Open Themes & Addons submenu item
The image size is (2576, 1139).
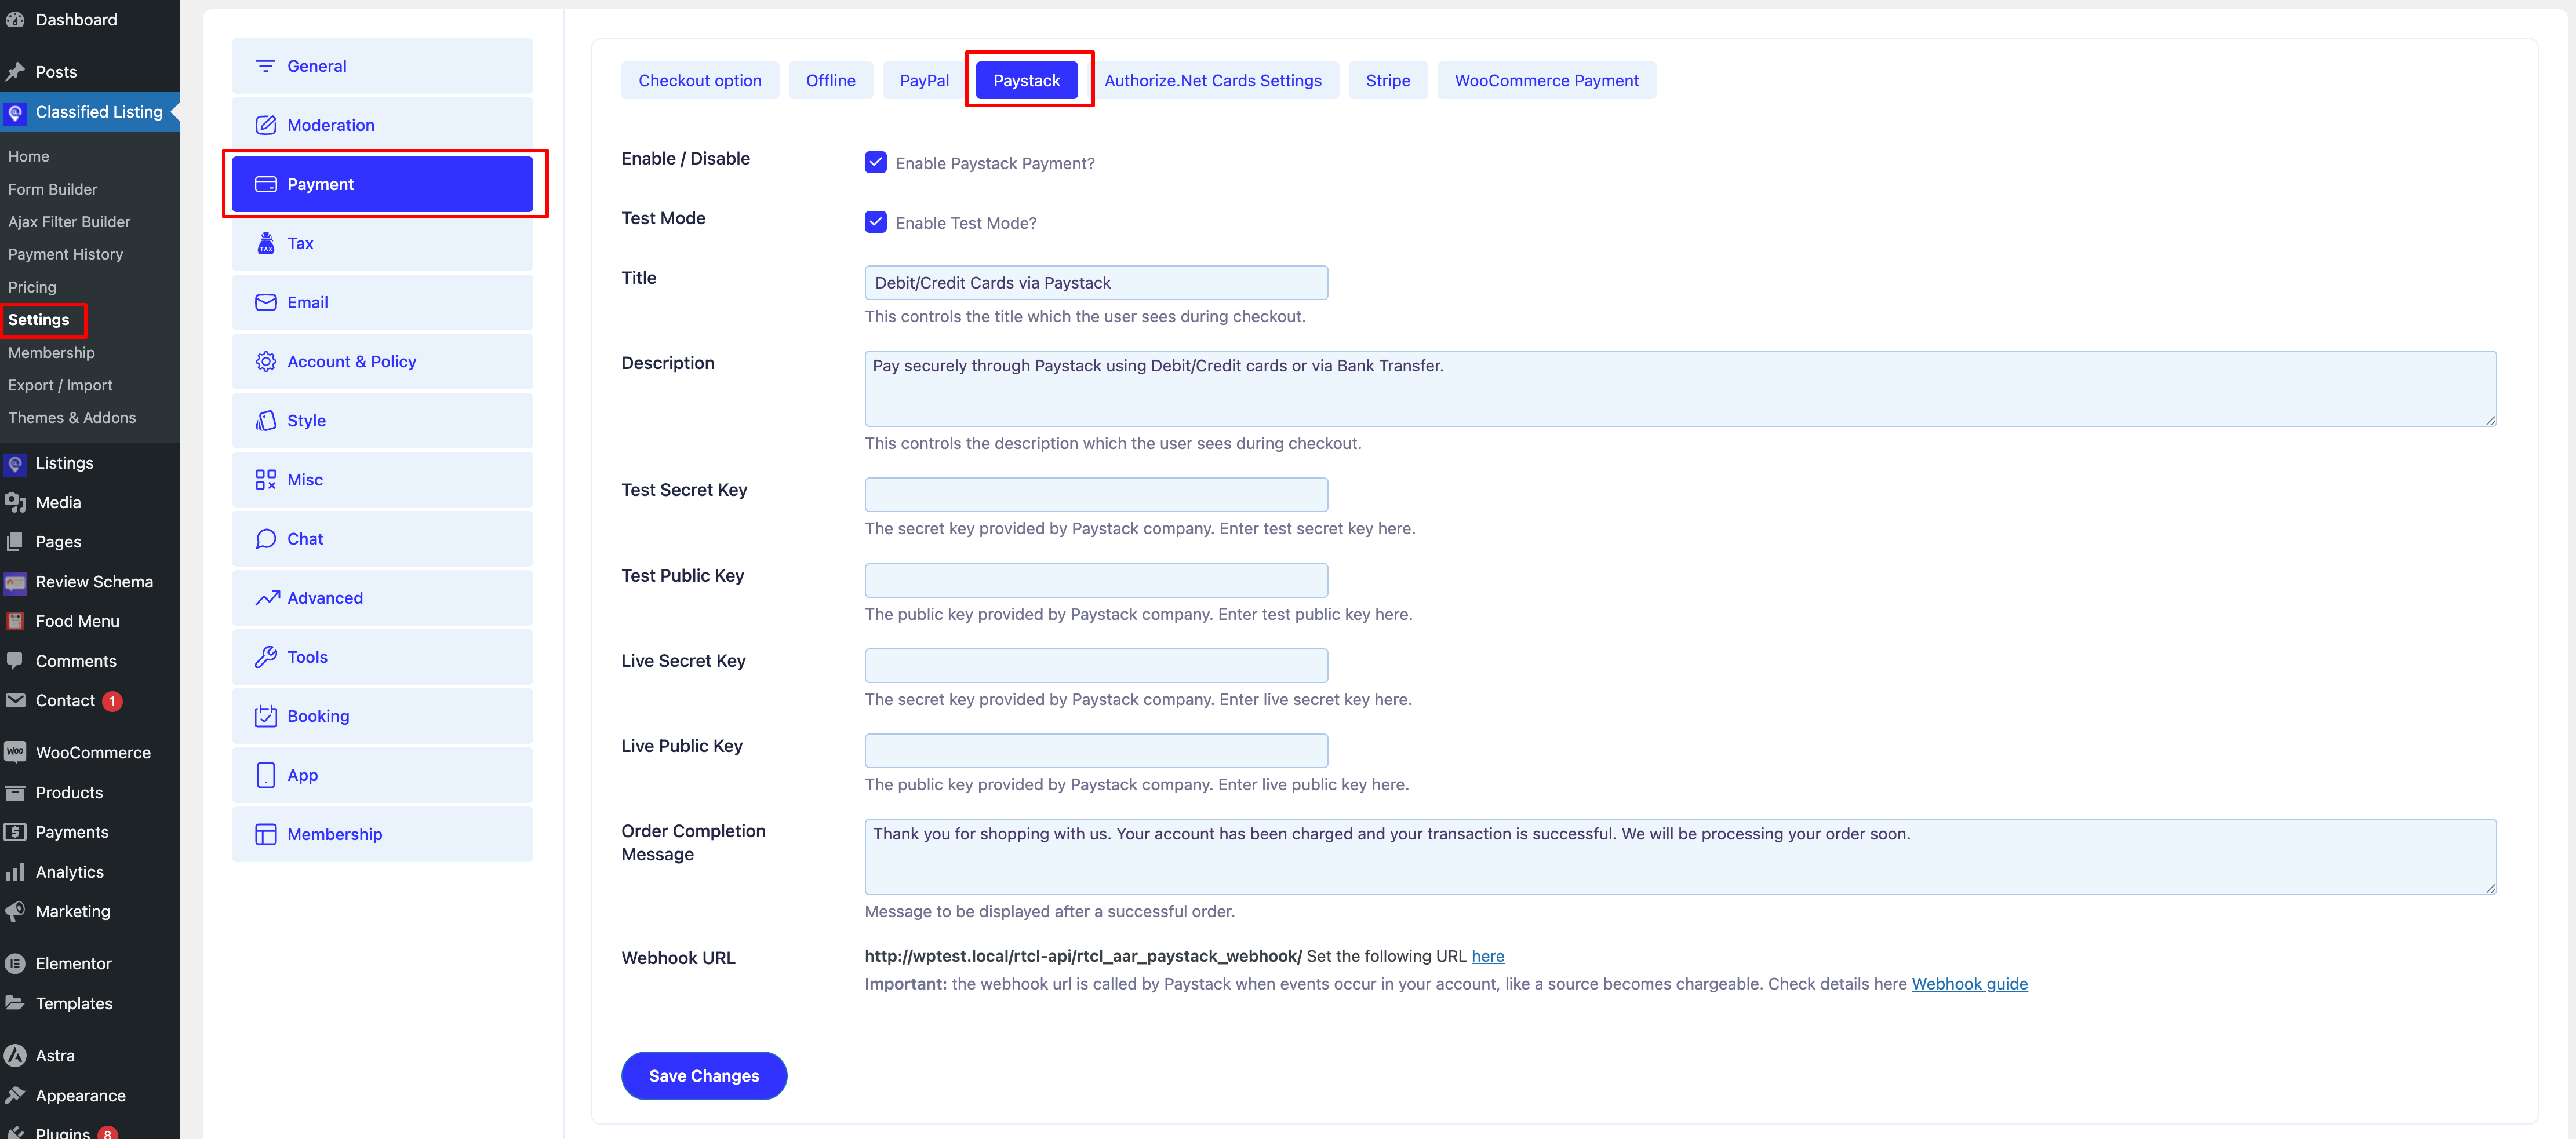tap(72, 418)
